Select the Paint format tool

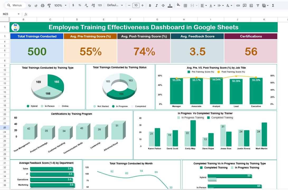[x=49, y=5]
